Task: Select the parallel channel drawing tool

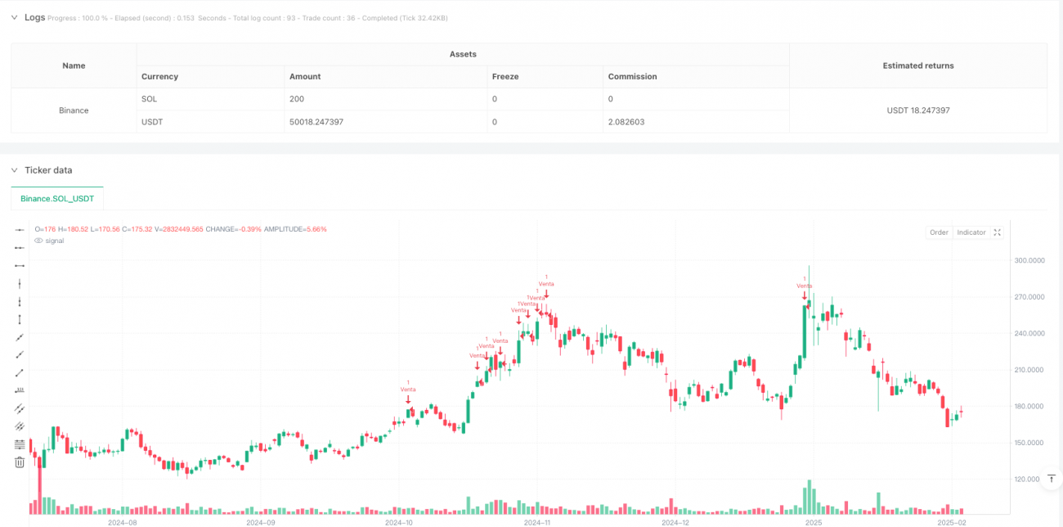Action: [20, 408]
